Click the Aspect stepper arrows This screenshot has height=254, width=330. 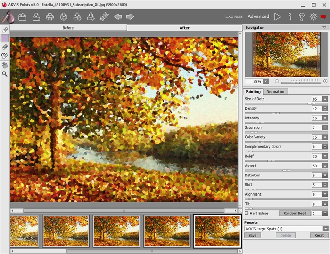(x=325, y=166)
